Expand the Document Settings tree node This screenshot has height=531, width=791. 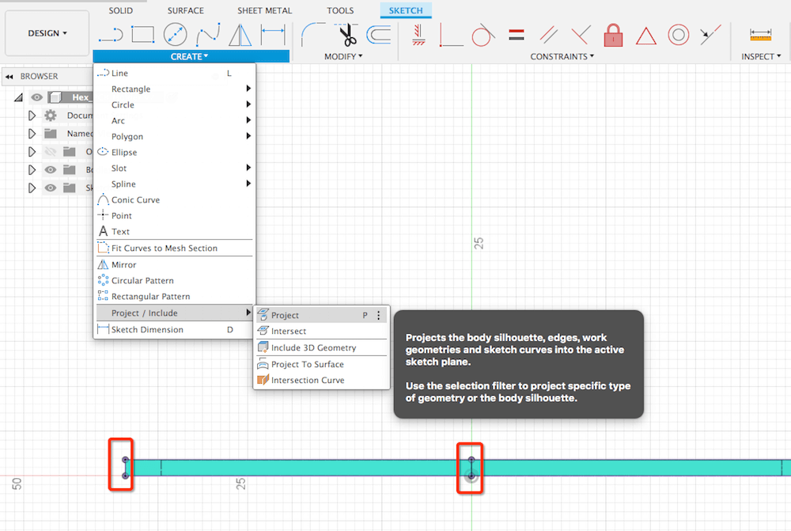click(32, 116)
